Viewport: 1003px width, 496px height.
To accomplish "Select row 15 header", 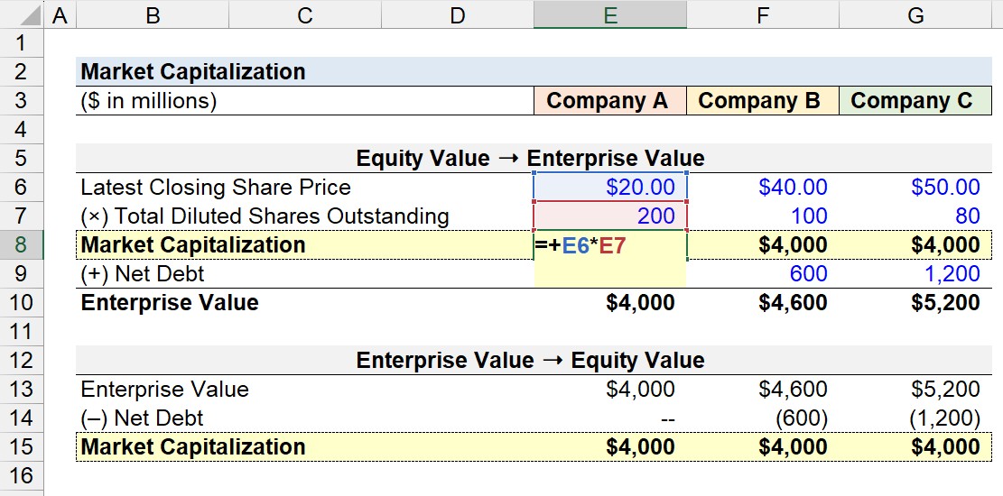I will [21, 446].
